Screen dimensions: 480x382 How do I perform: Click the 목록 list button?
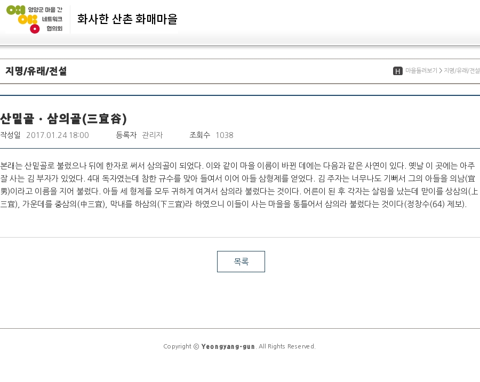pyautogui.click(x=241, y=262)
